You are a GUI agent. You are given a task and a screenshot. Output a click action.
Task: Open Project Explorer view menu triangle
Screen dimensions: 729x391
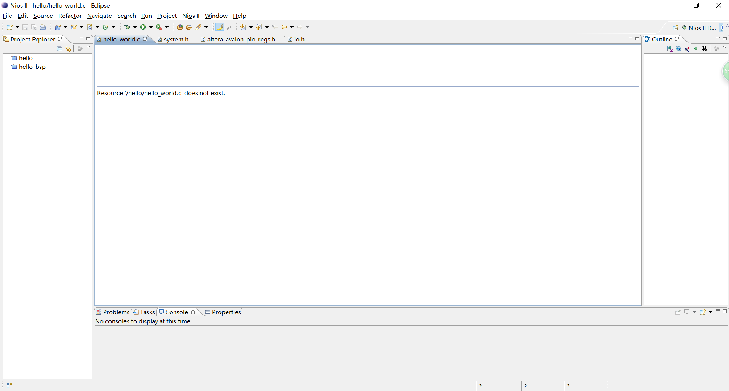[88, 48]
